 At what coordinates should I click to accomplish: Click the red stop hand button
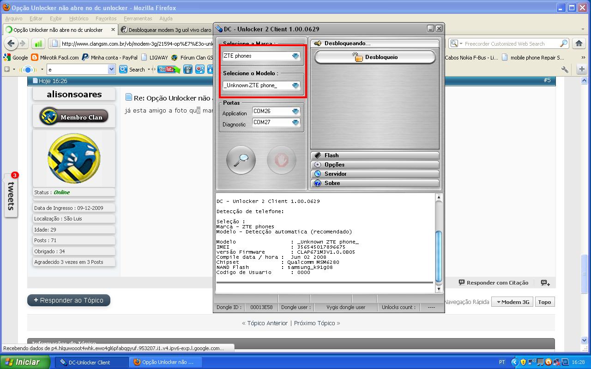(282, 160)
